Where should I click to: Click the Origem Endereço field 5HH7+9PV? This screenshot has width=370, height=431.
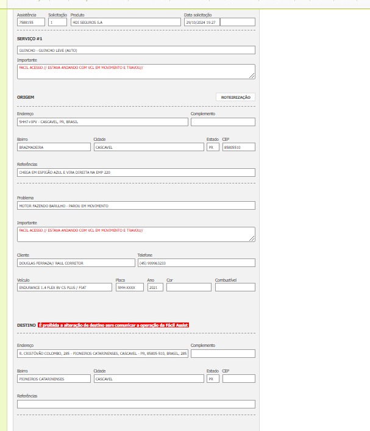pyautogui.click(x=102, y=122)
